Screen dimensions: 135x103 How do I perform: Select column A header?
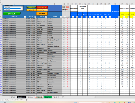click(14, 4)
